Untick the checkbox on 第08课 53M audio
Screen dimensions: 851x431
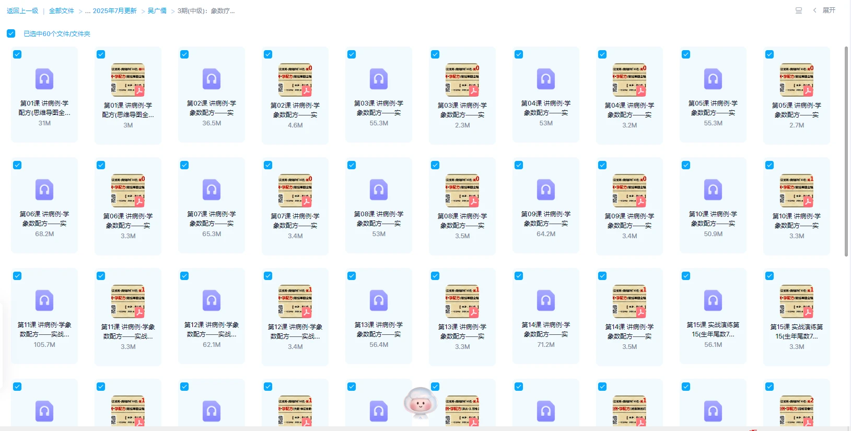pyautogui.click(x=352, y=165)
